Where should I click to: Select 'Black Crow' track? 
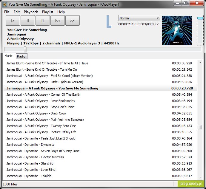pyautogui.click(x=100, y=113)
